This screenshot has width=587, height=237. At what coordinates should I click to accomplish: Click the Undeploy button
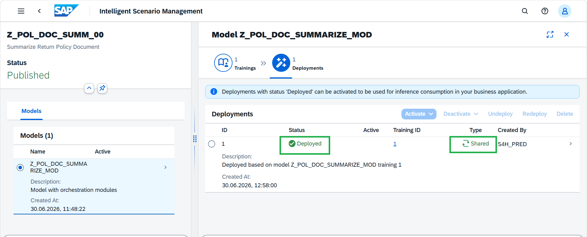point(500,114)
